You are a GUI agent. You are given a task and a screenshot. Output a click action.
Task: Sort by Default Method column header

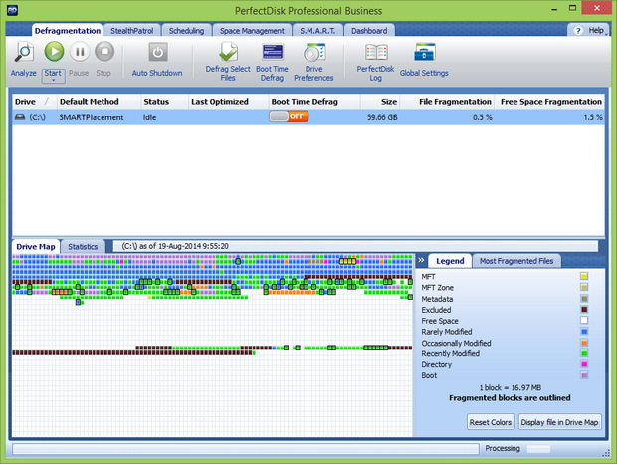pos(99,102)
